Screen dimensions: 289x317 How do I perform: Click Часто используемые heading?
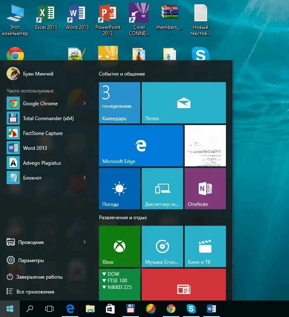pyautogui.click(x=30, y=91)
